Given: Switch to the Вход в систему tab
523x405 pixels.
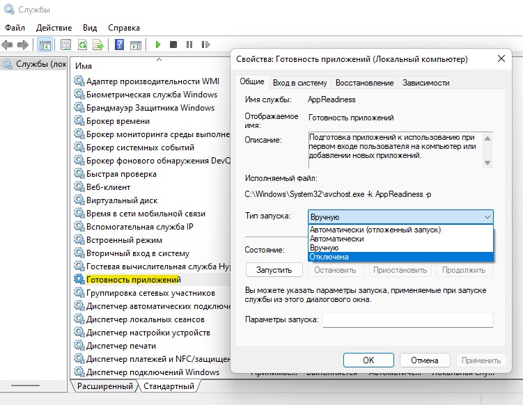Looking at the screenshot, I should coord(300,83).
